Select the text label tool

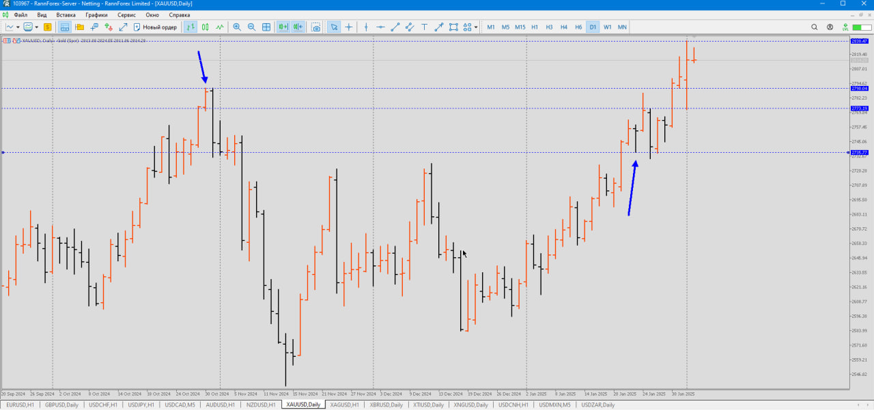(x=424, y=27)
